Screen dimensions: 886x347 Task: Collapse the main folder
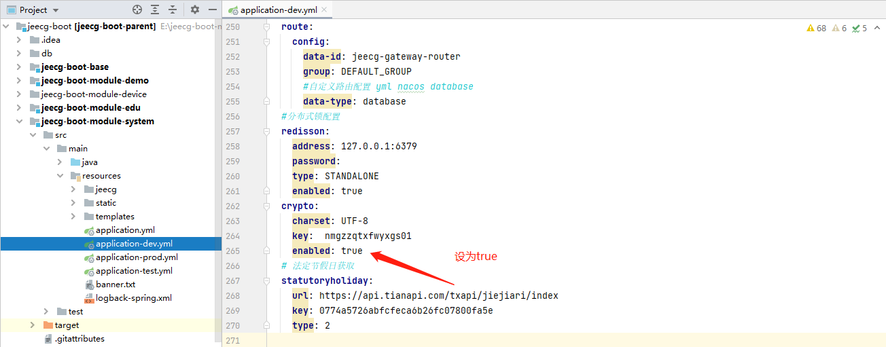pos(47,148)
